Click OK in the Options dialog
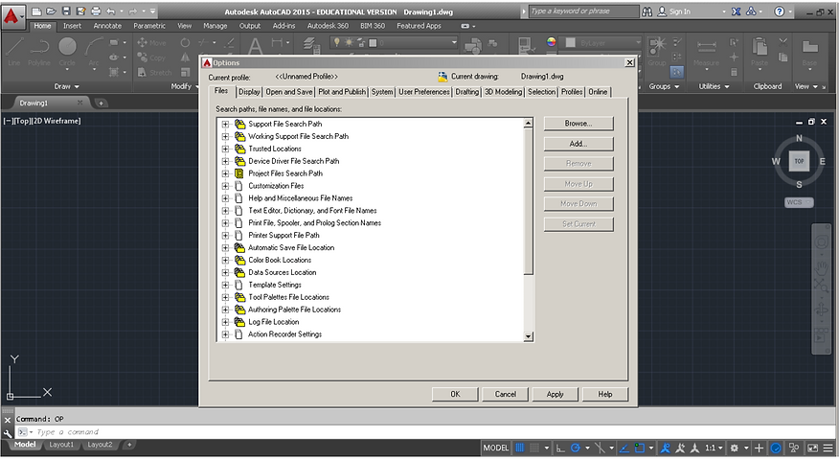The height and width of the screenshot is (460, 839). click(455, 394)
